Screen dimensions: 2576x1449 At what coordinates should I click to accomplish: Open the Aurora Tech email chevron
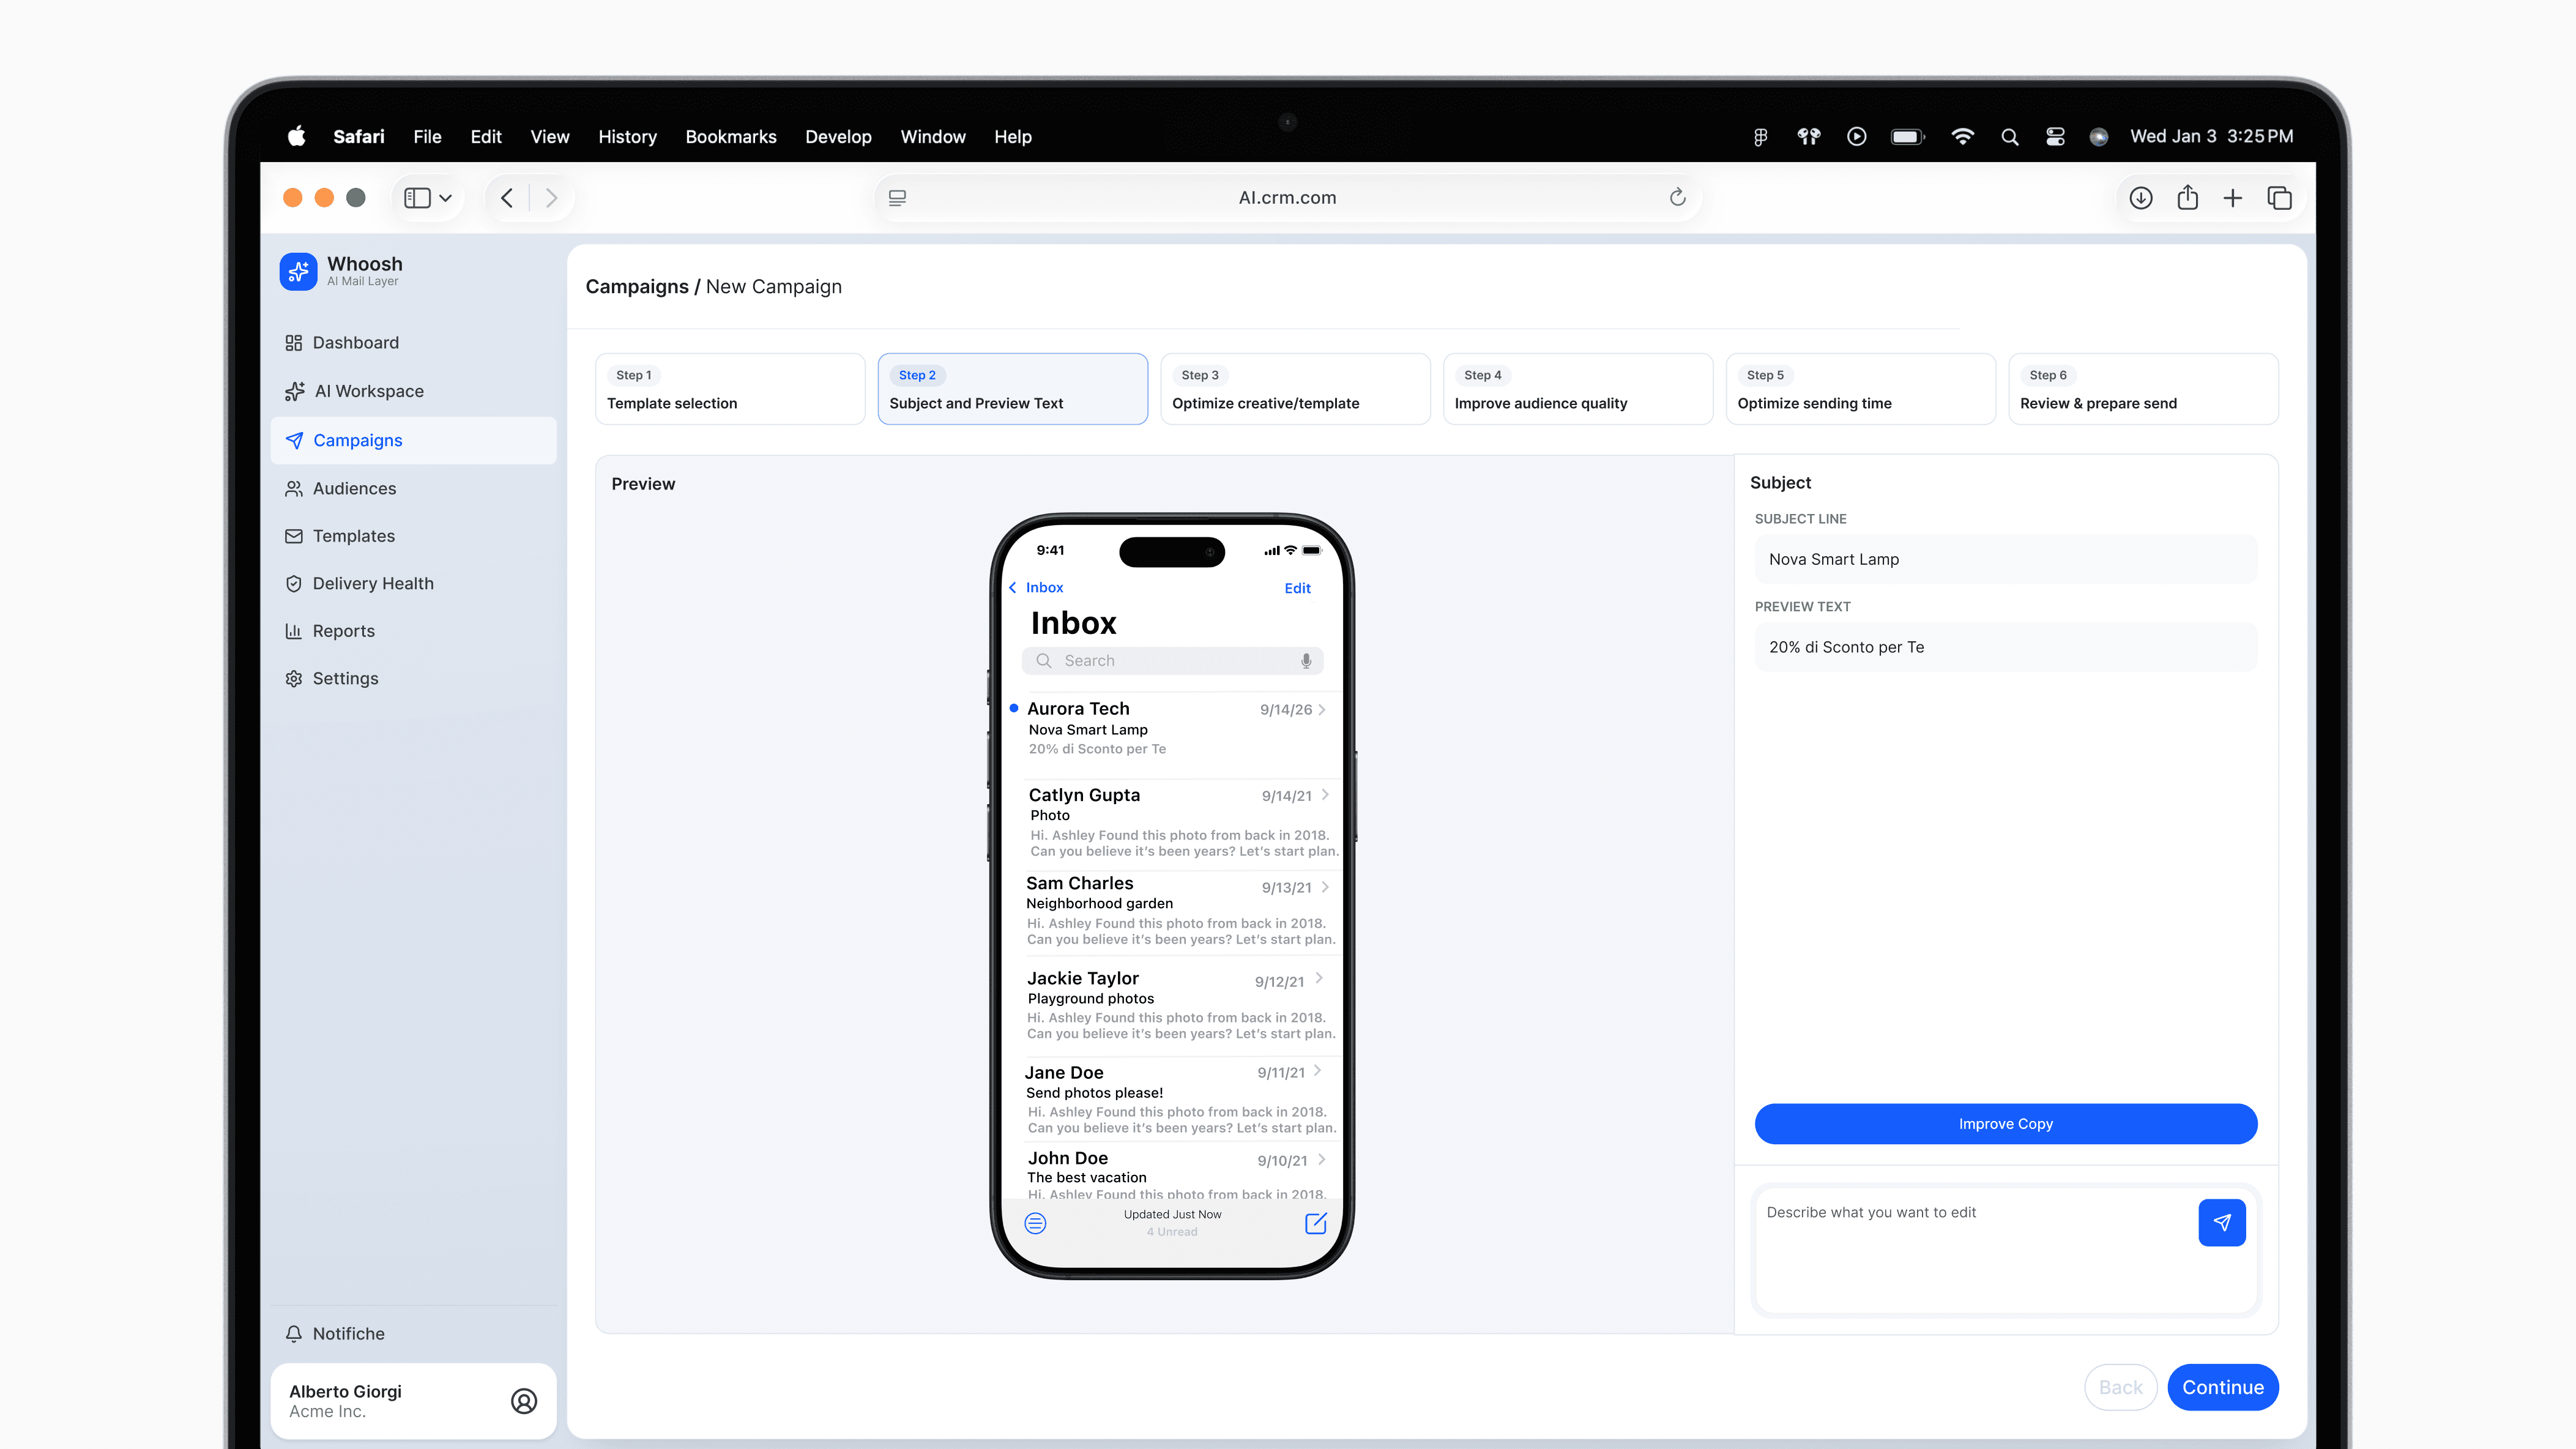[1322, 709]
